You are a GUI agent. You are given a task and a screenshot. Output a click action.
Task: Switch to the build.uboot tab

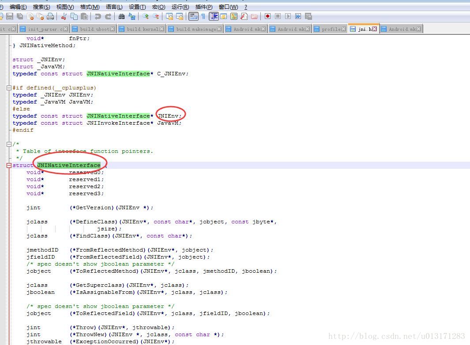point(93,29)
